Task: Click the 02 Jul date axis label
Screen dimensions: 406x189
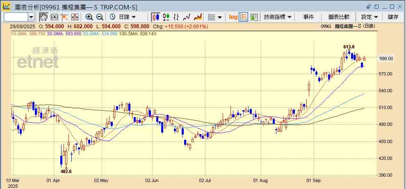Action: tap(205, 180)
